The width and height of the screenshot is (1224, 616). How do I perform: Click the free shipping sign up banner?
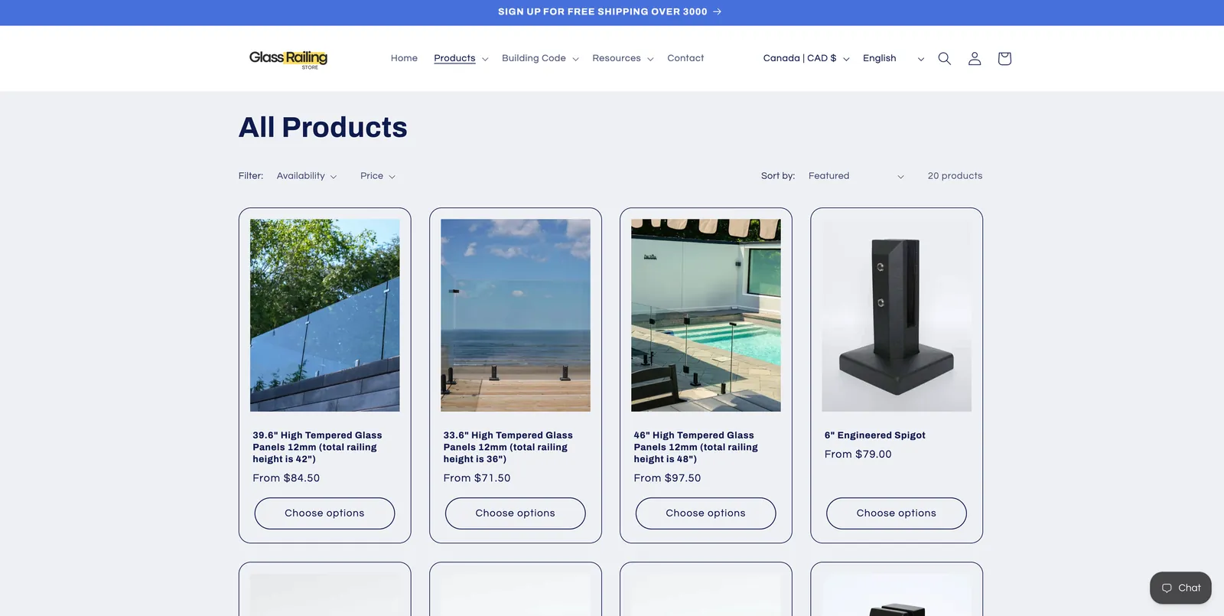[610, 11]
